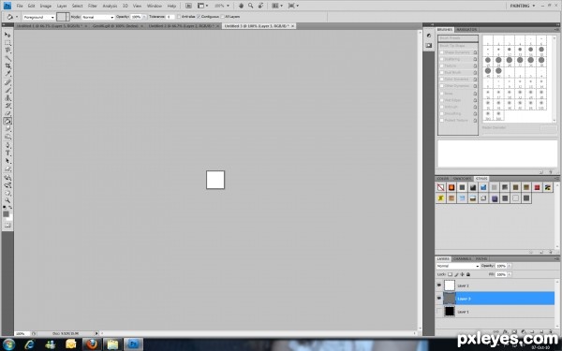Click the Brush Presets button

coord(458,38)
